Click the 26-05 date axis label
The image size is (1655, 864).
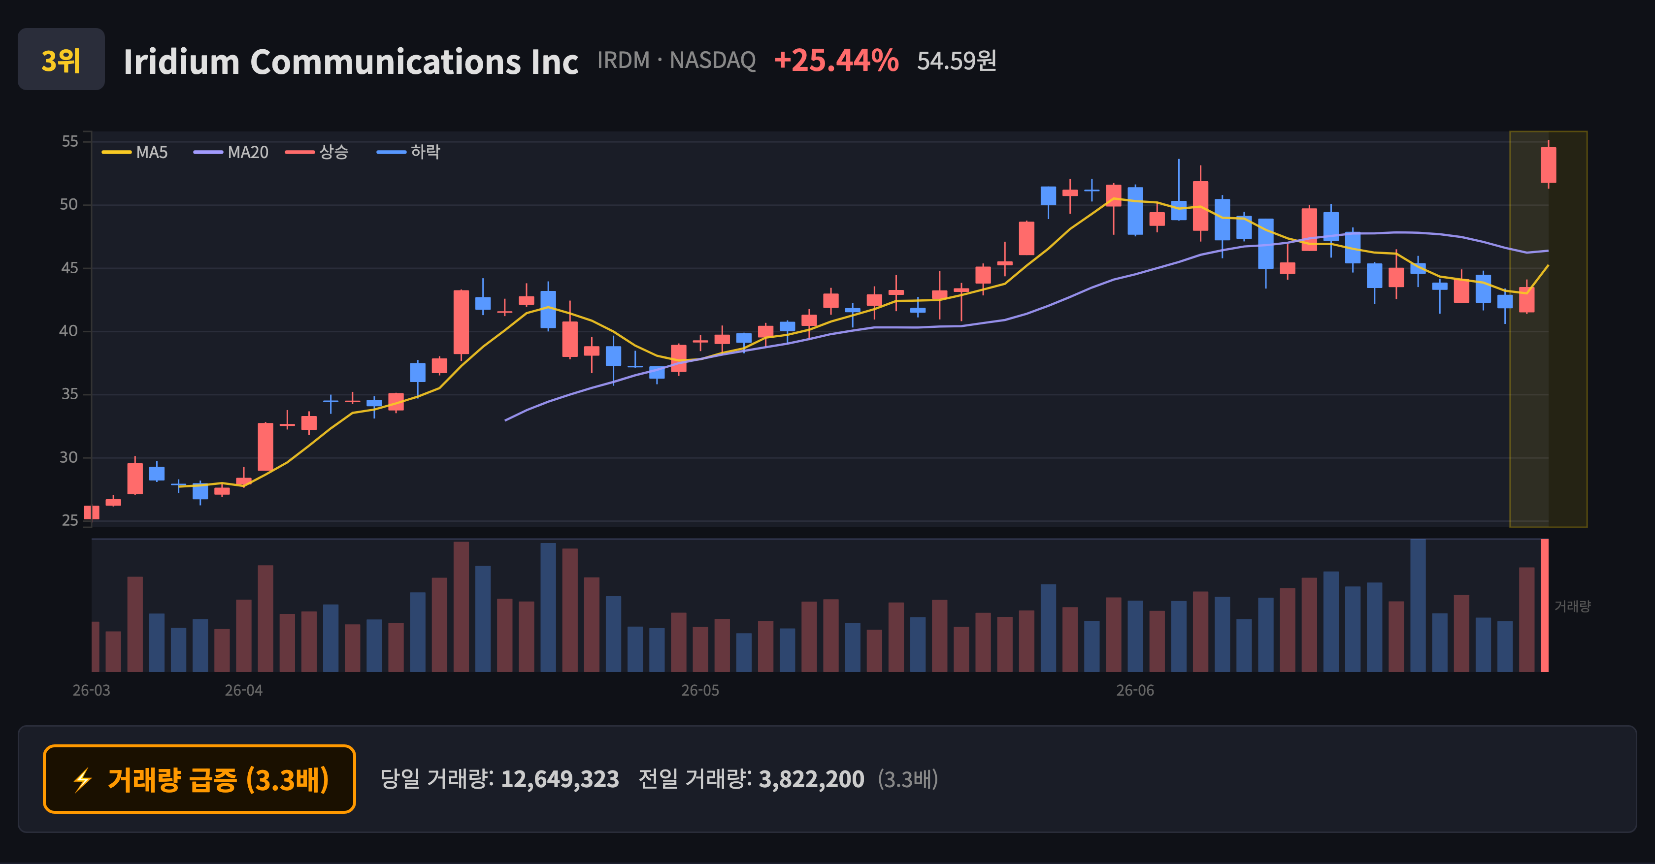pos(700,691)
